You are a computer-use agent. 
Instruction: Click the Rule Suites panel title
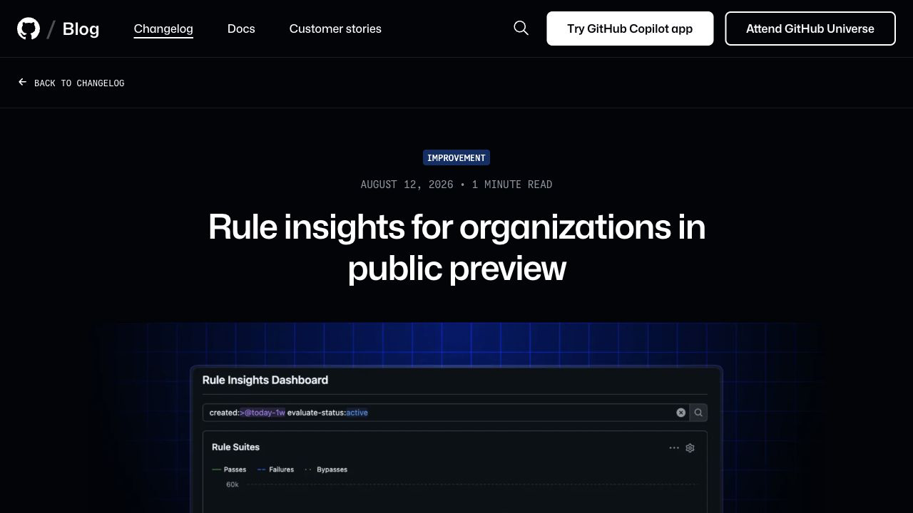click(x=235, y=447)
